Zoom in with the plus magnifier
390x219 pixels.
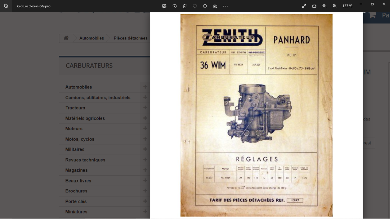(335, 6)
